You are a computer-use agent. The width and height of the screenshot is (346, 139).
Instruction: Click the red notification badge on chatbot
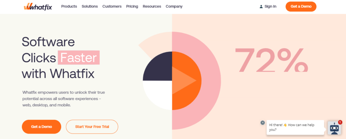pos(340,122)
